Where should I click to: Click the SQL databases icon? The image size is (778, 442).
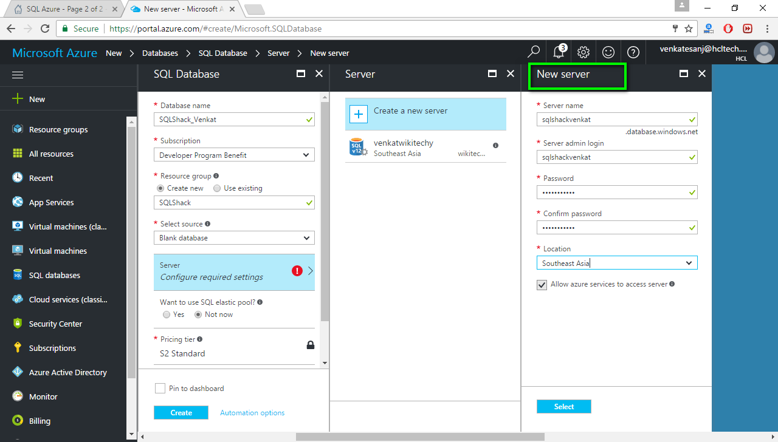18,275
